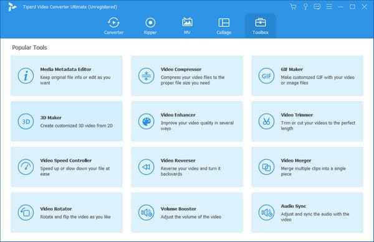Viewport: 374px width, 242px height.
Task: Launch Volume Booster title text
Action: click(178, 208)
